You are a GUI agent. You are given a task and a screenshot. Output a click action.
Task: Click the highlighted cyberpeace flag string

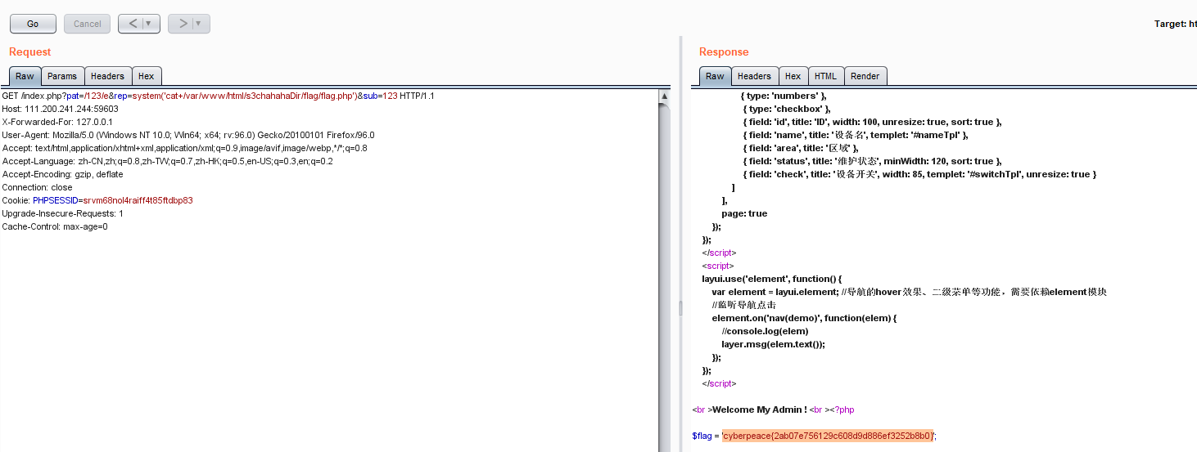(x=827, y=436)
